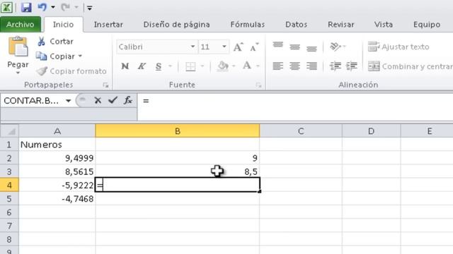Decrease font size with small A icon
Screen dimensions: 453x254
(x=254, y=47)
